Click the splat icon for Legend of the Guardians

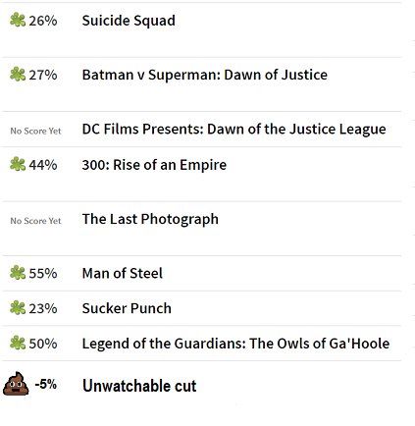(18, 344)
